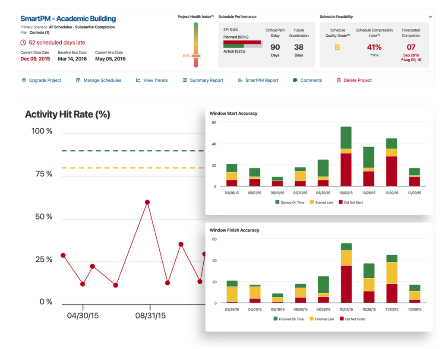Click the red clock icon beside days late
The image size is (442, 349).
(23, 43)
